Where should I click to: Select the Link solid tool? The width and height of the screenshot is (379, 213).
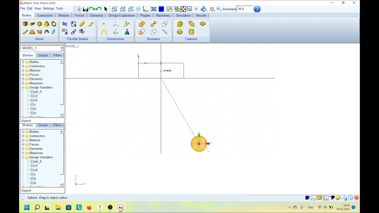click(25, 32)
